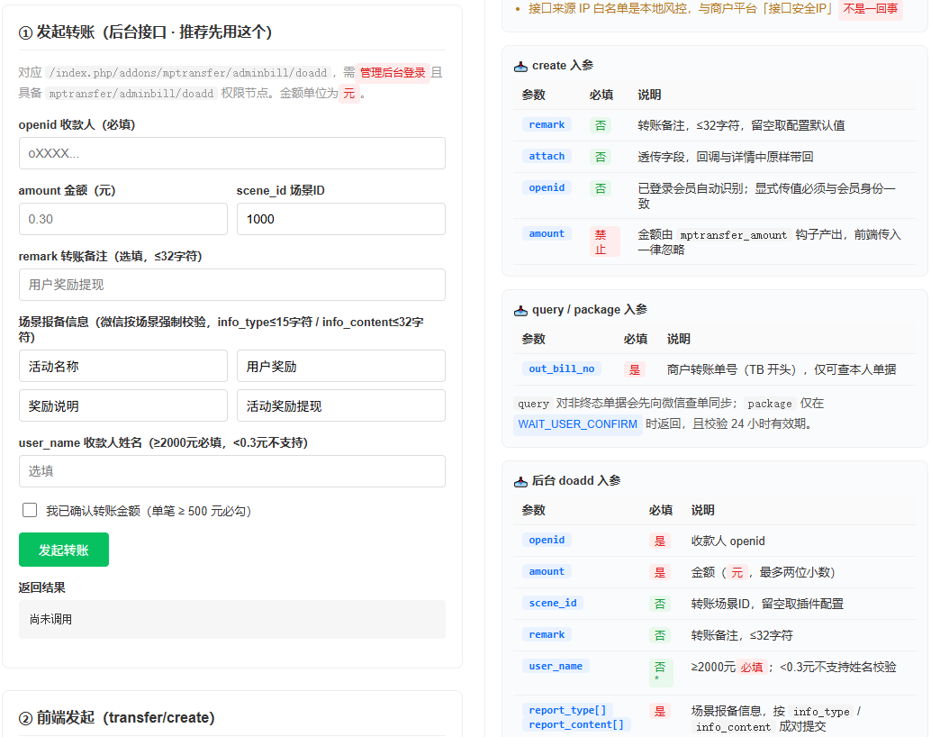Click the 转账场景ID,留空取插件配置 description

coord(767,604)
